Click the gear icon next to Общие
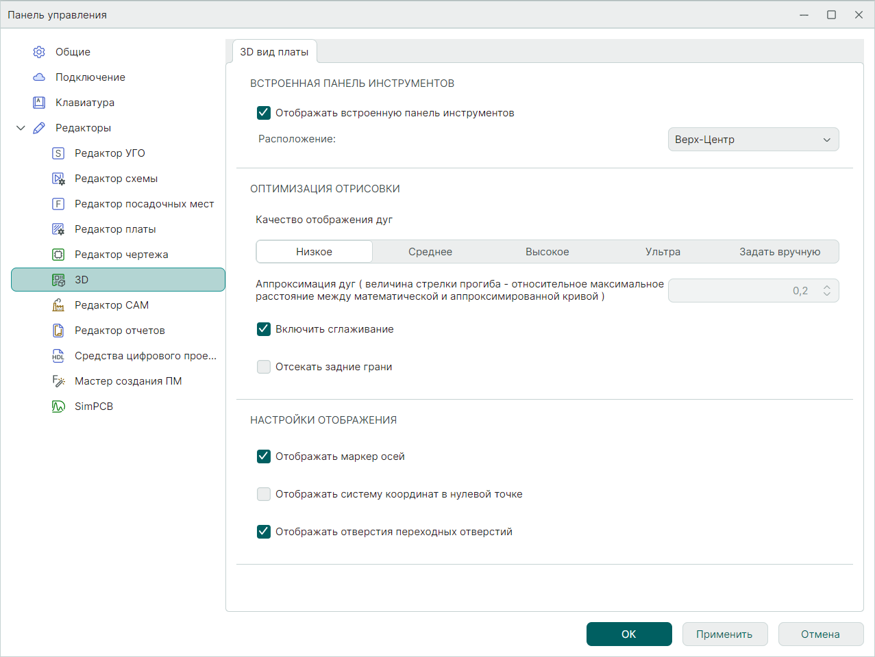The image size is (875, 657). 39,52
